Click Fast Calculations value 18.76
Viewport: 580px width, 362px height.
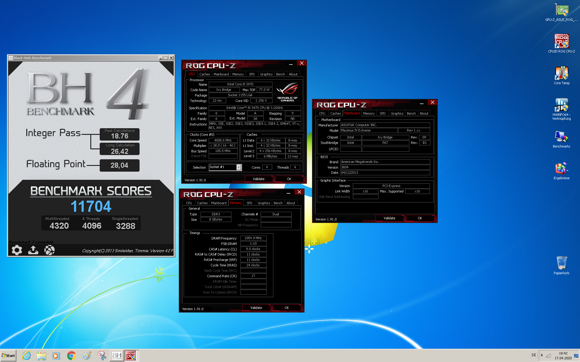pyautogui.click(x=120, y=136)
